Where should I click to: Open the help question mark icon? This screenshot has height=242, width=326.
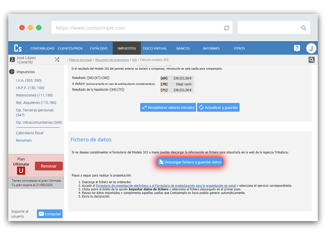tap(297, 48)
